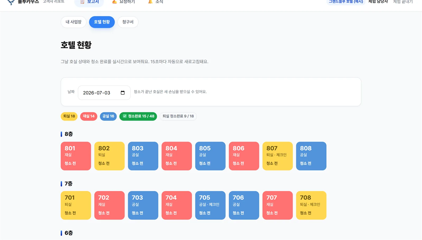Open room 701 card
The height and width of the screenshot is (240, 422).
point(76,205)
